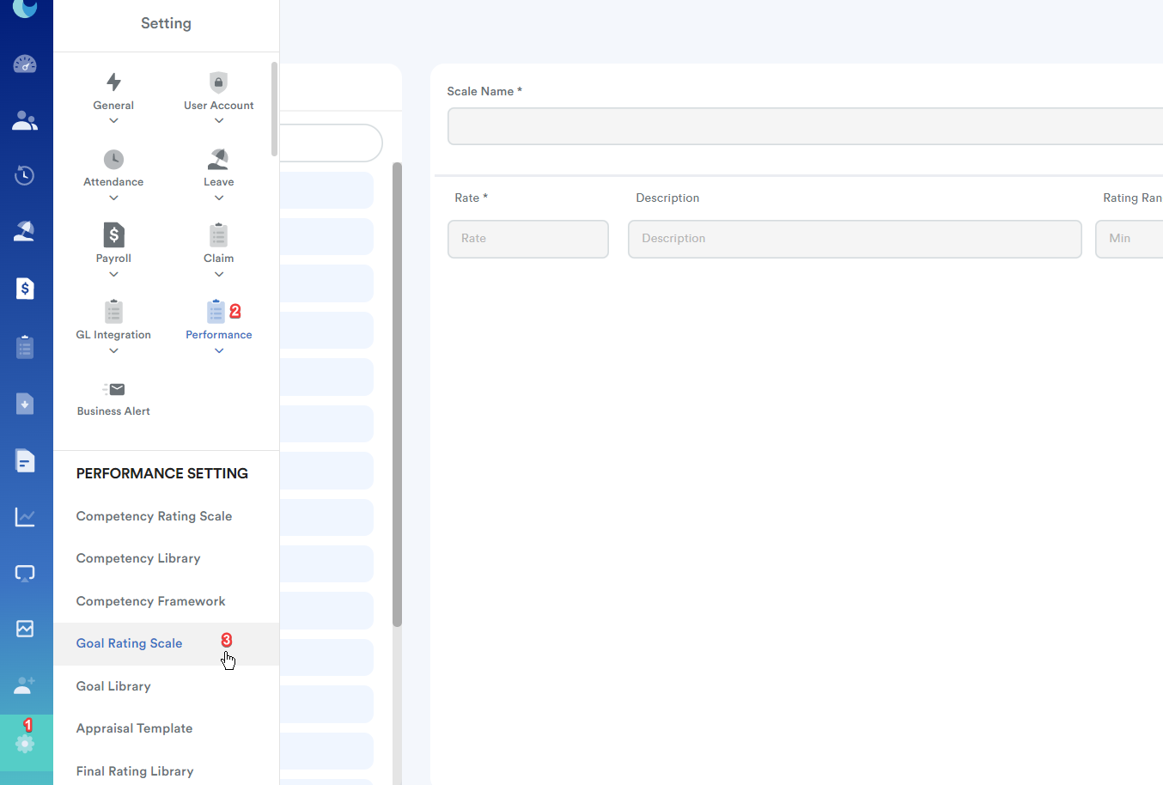1163x785 pixels.
Task: Open the settings gear in navigation bar
Action: (x=25, y=744)
